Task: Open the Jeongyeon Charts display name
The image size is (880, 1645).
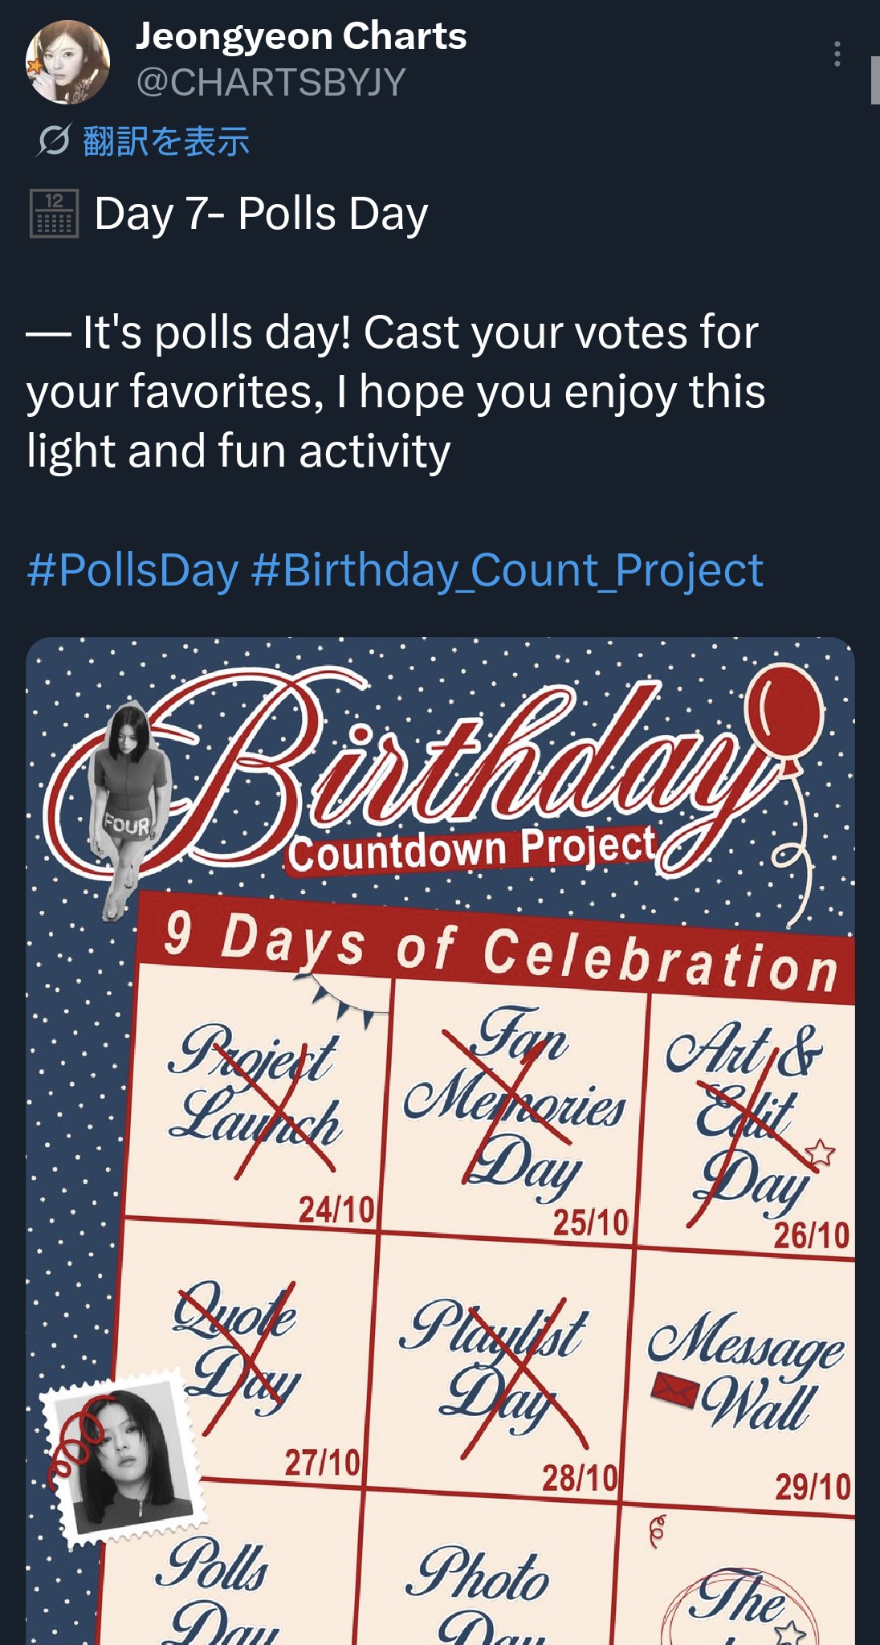Action: pos(301,36)
